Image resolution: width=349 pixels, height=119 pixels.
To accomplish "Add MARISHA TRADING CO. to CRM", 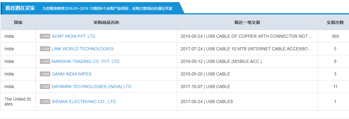I will [x=45, y=62].
